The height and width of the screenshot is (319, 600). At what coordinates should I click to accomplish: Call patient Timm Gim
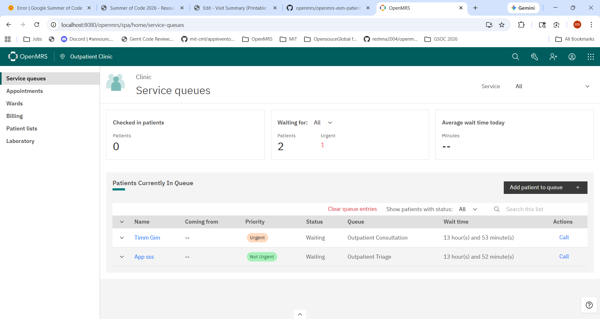point(564,237)
